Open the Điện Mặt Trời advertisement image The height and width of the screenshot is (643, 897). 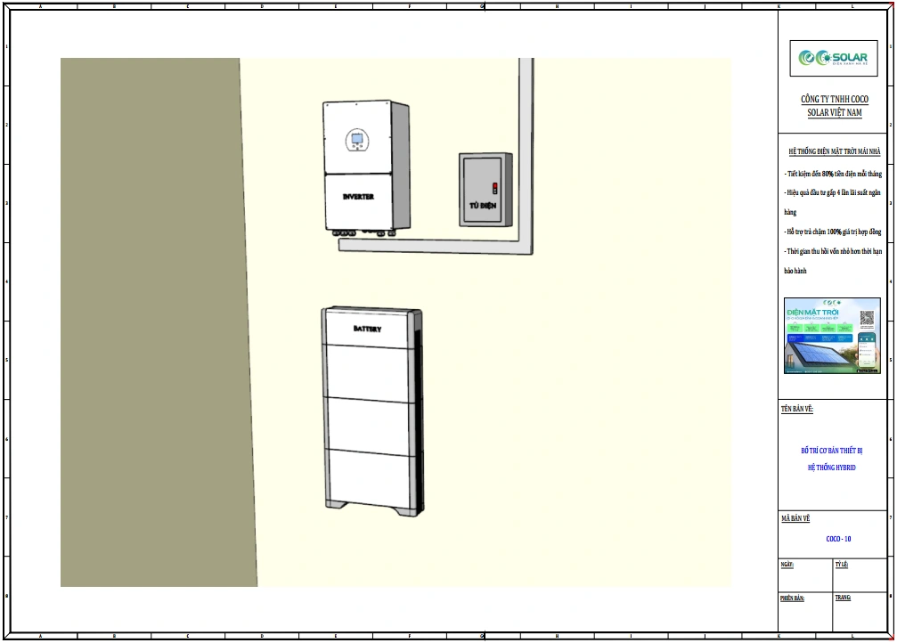click(831, 336)
